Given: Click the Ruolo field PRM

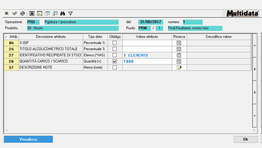Looking at the screenshot, I should (144, 28).
